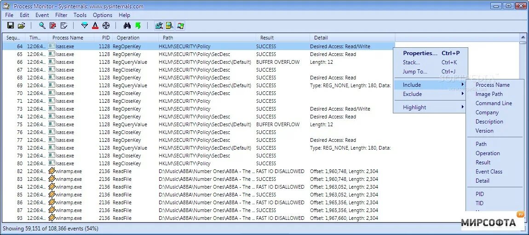Select Image Path in Include submenu
The height and width of the screenshot is (235, 529).
[489, 94]
